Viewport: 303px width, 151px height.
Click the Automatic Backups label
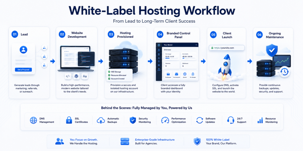tap(113, 120)
